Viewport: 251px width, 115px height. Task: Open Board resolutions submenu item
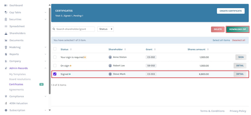20,79
